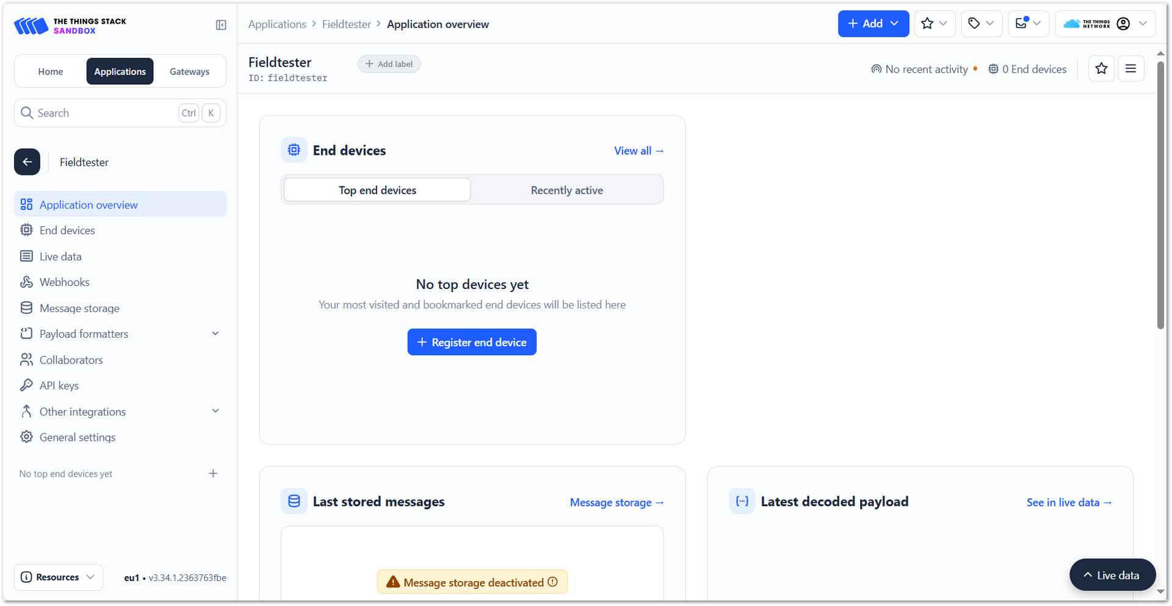Open the Add dropdown menu

point(873,24)
